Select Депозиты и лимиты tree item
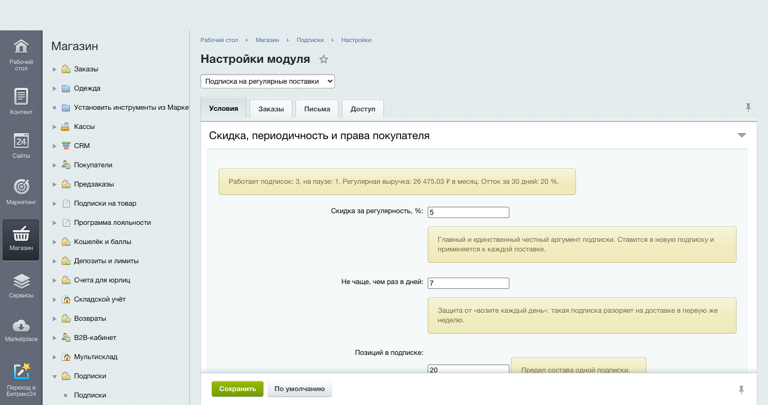 click(x=106, y=261)
